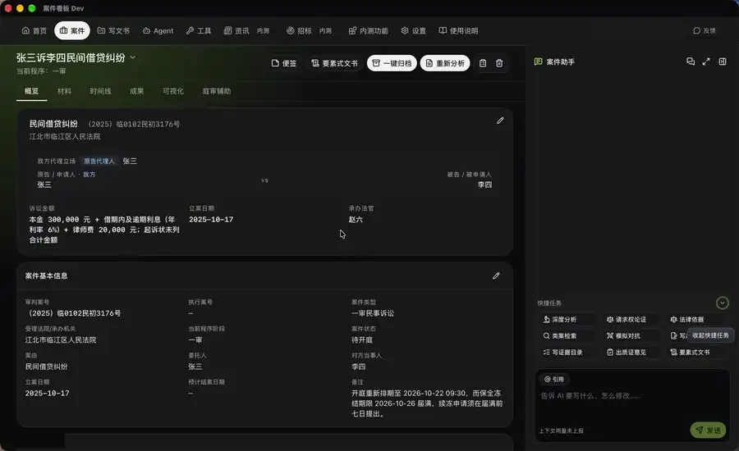
Task: Open 使用说明 user guide
Action: point(458,30)
